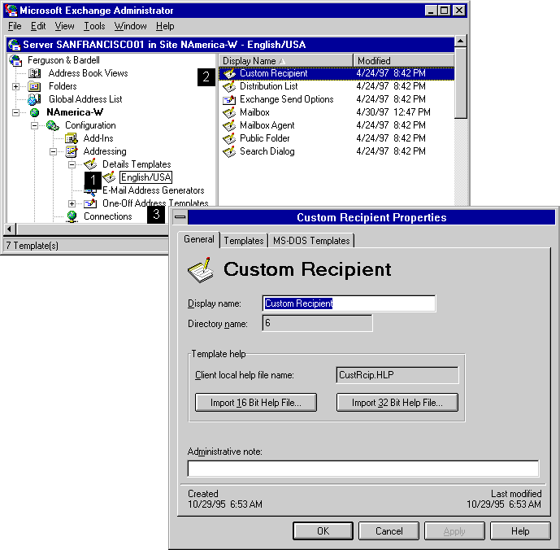Expand the One-Off Address Templates node
The height and width of the screenshot is (550, 560).
[x=72, y=203]
